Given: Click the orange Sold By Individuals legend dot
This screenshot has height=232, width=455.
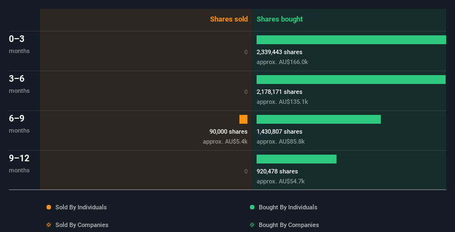Looking at the screenshot, I should click(x=49, y=207).
